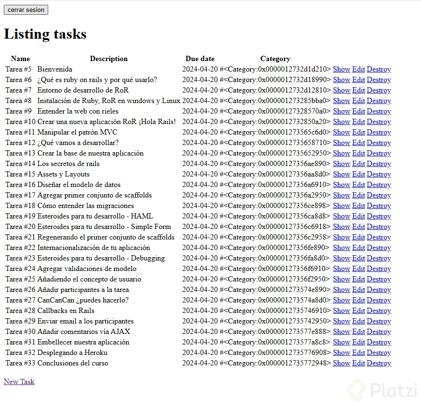Show Tarea #5 Bienvenida
Viewport: 421px width, 406px height.
tap(341, 69)
